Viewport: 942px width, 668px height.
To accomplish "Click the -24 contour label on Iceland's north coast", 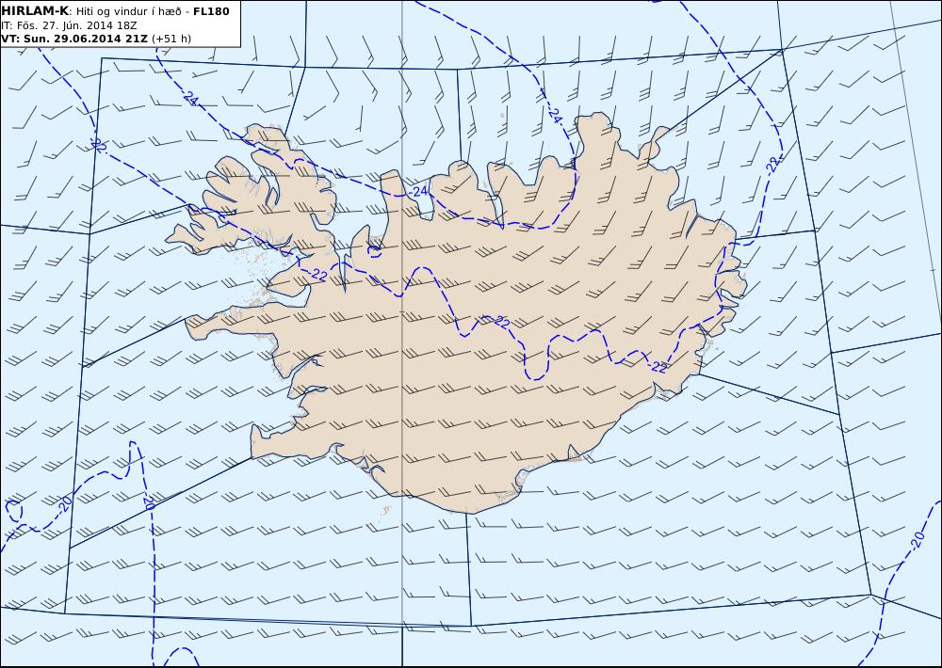I will (417, 191).
